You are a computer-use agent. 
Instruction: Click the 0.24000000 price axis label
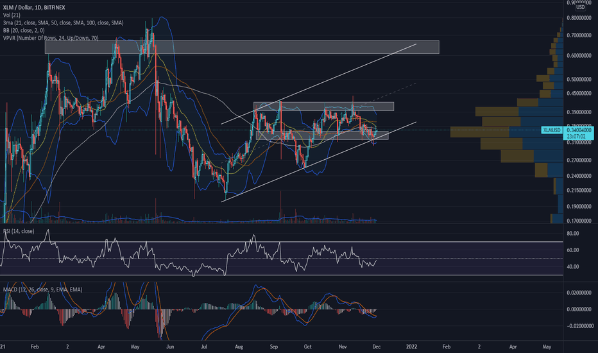(x=579, y=176)
